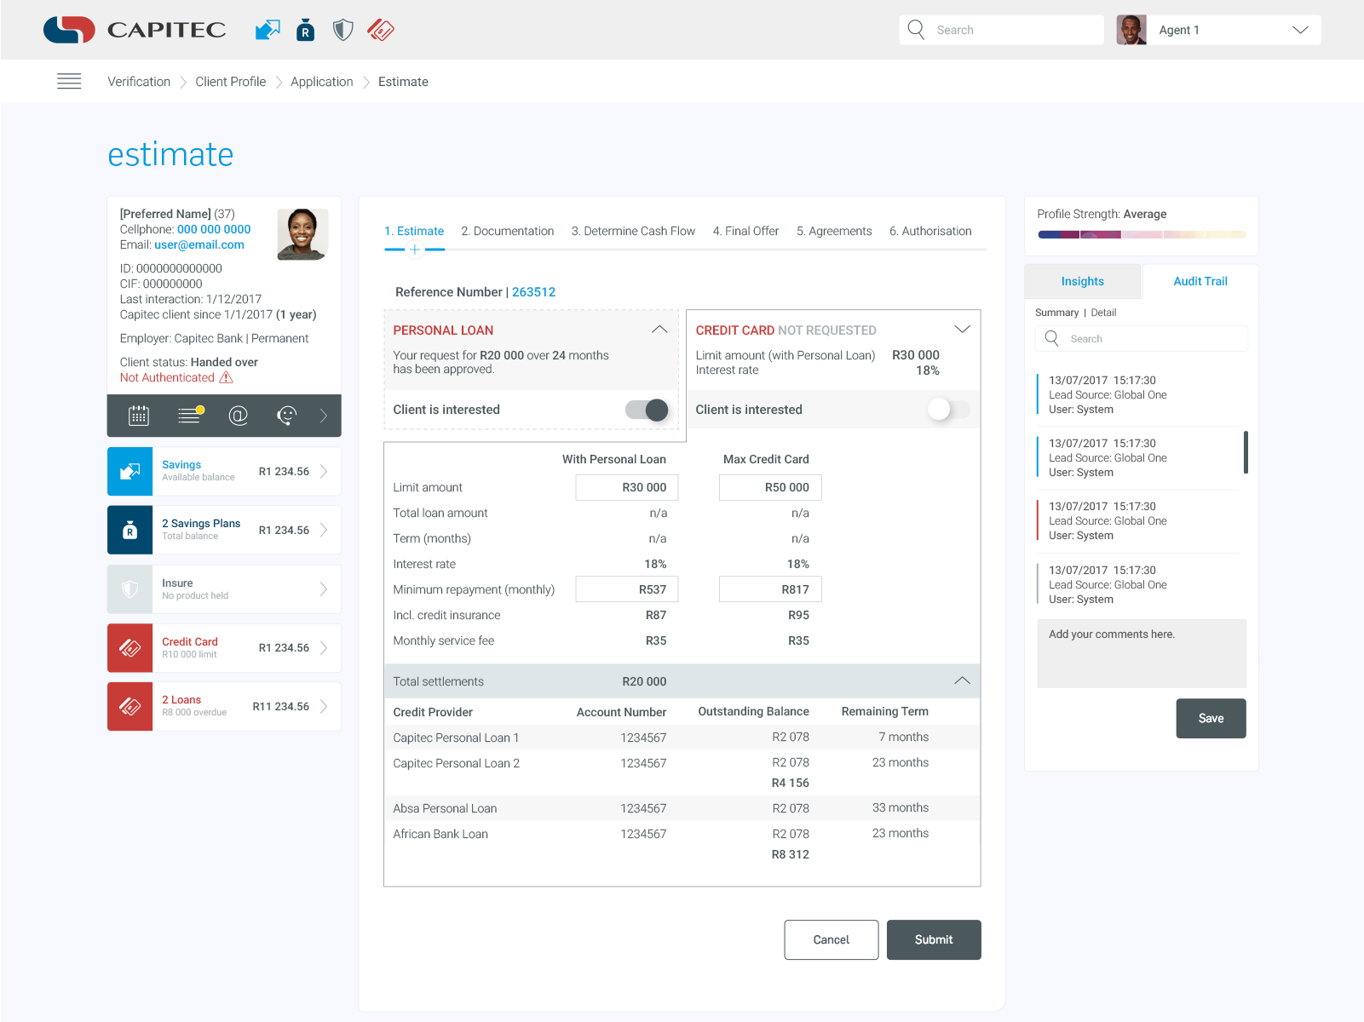Open the hamburger menu icon
1364x1022 pixels.
pos(69,81)
